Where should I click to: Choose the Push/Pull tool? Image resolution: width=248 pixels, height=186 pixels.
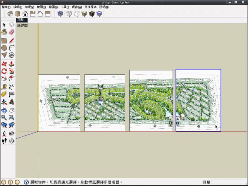[12, 64]
